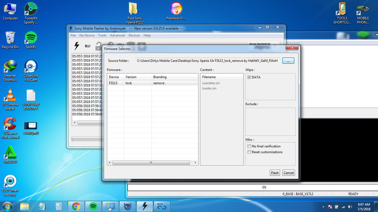Click the taskbar clock showing 8:07 AM

point(364,206)
